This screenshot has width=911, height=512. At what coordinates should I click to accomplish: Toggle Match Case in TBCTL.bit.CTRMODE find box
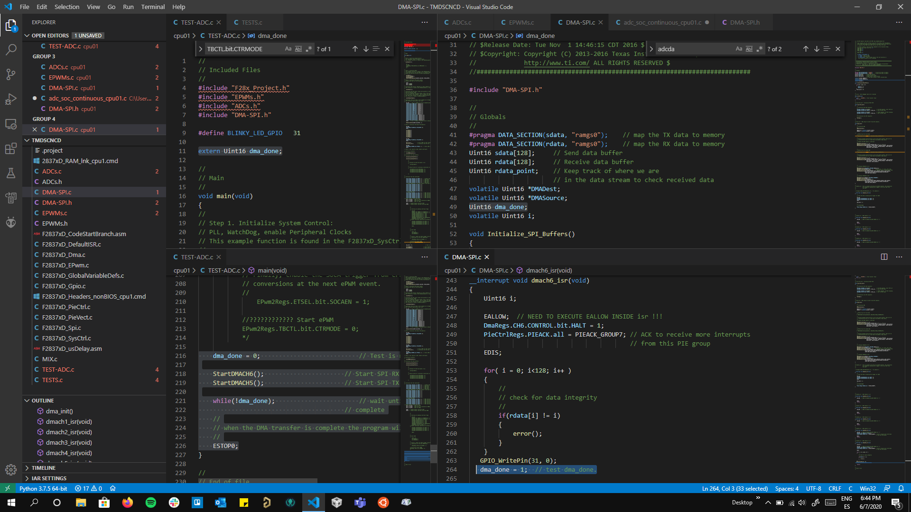tap(288, 49)
